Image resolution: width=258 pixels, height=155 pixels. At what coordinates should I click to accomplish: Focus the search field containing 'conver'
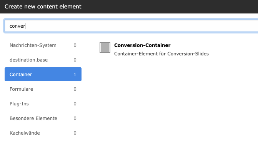point(131,26)
